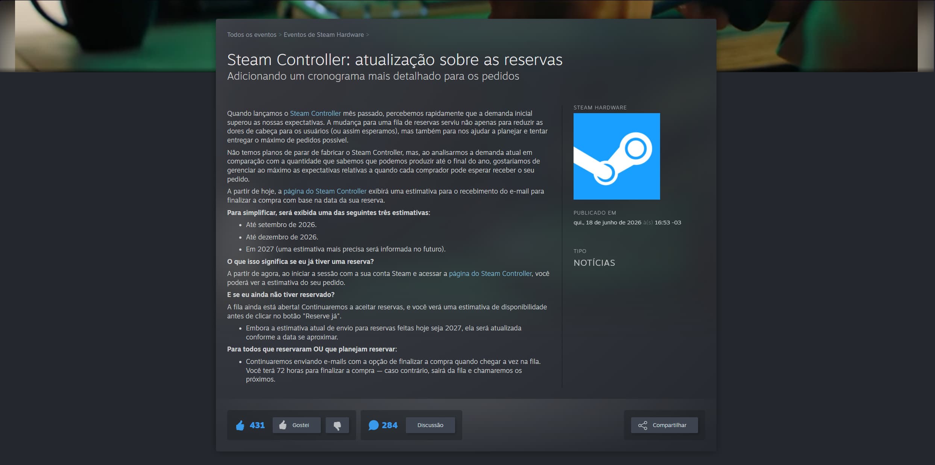Open the Discussão button
The image size is (935, 465).
click(430, 425)
